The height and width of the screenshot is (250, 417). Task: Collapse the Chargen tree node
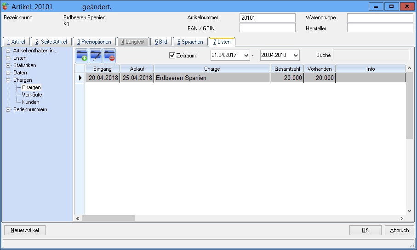coord(8,80)
